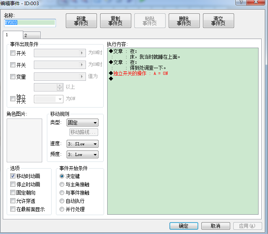Open the first 开关 selector field
Viewport: 268px width, 234px height.
tap(60, 53)
